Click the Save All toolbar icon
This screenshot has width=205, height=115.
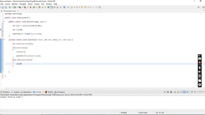(6, 7)
